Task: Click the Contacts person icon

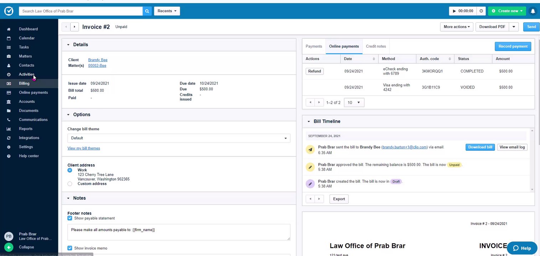Action: point(9,65)
